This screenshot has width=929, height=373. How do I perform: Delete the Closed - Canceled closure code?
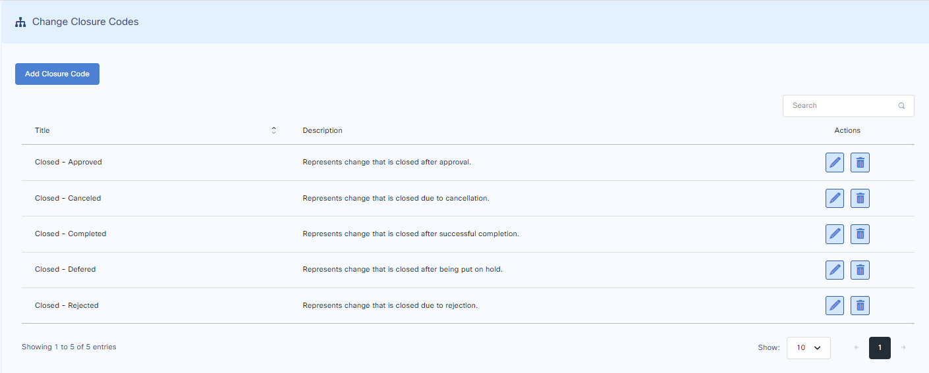click(860, 198)
